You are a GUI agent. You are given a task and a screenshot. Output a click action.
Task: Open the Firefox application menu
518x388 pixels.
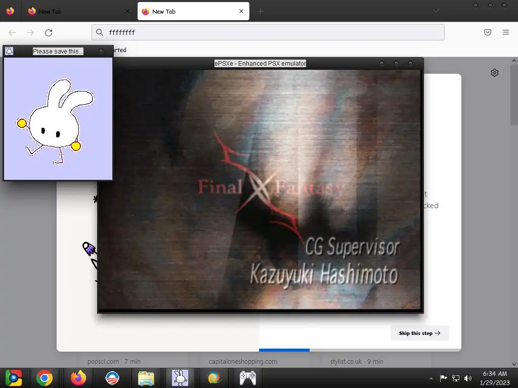coord(506,32)
